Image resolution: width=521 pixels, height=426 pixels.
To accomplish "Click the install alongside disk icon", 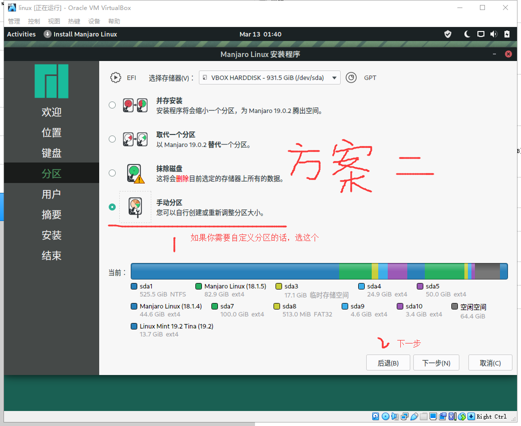I will 135,105.
